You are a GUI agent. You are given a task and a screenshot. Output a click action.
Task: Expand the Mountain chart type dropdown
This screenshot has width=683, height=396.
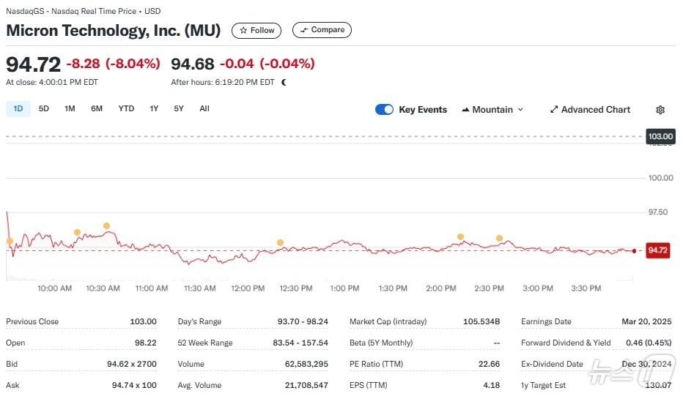point(520,110)
